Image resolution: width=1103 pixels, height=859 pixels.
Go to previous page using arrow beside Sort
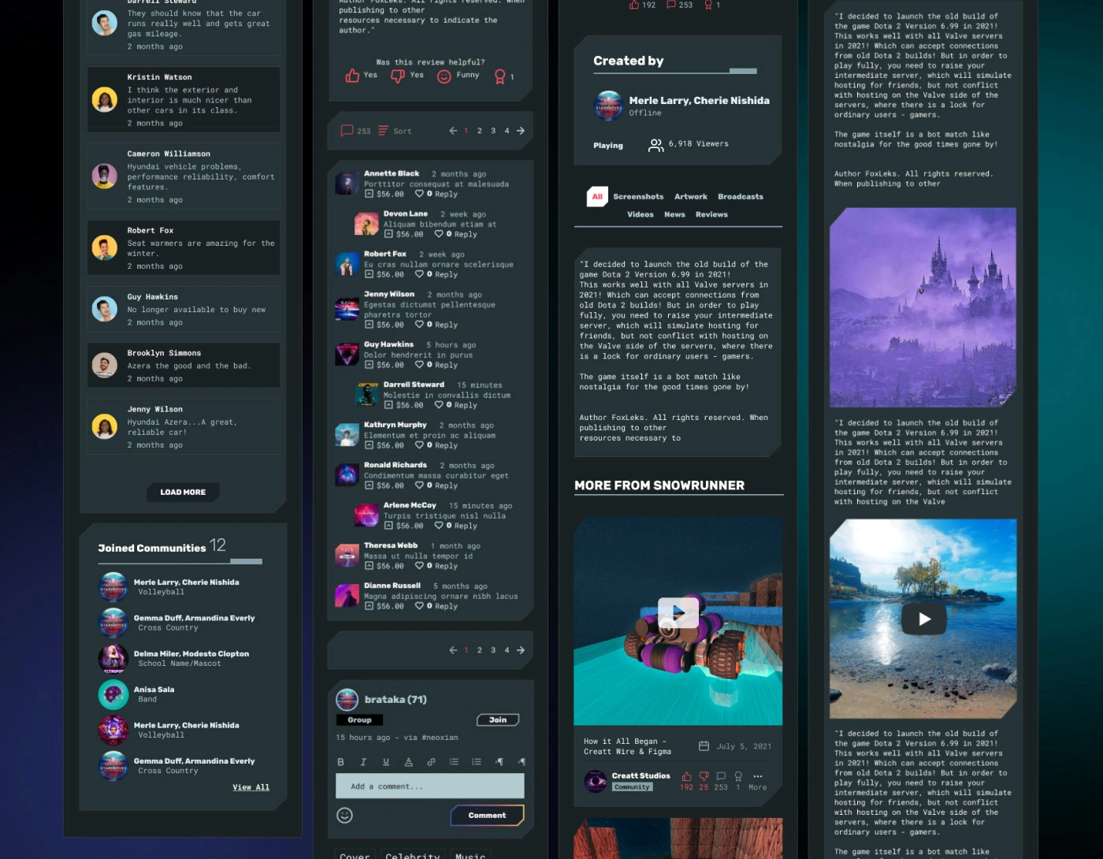(453, 131)
